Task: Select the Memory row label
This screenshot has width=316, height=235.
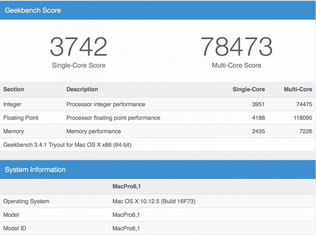Action: (14, 131)
